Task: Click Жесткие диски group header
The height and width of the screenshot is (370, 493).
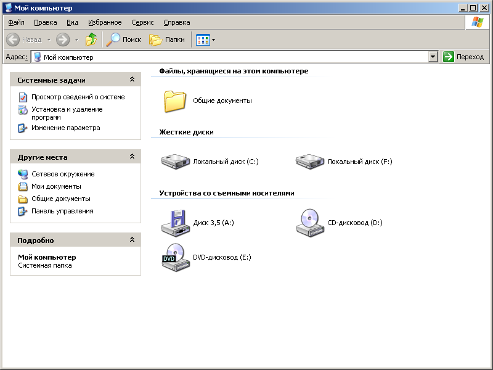Action: tap(187, 132)
